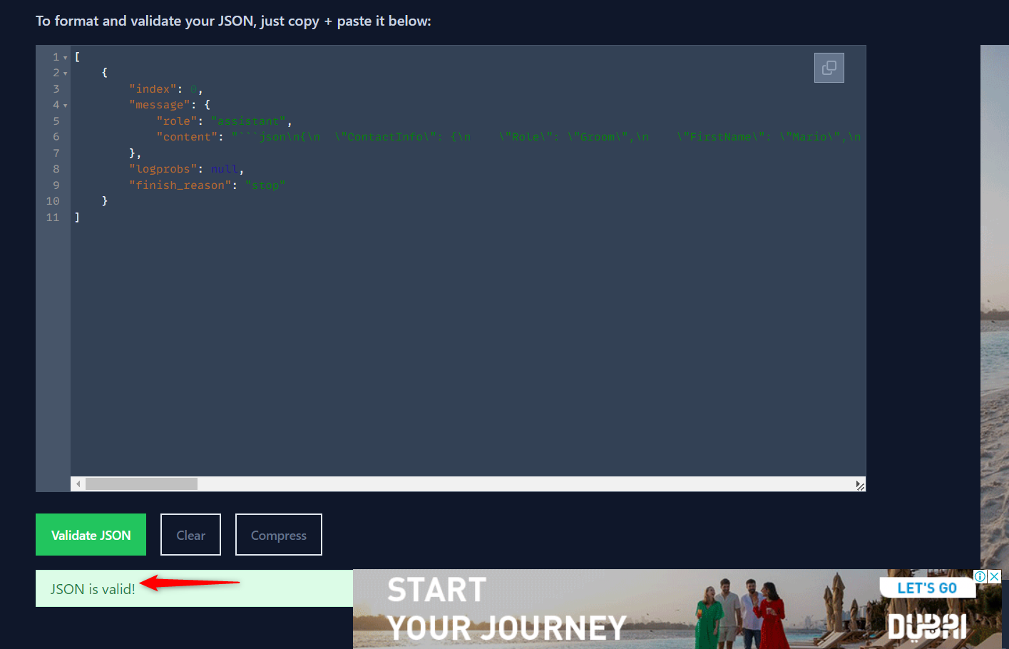Clear the JSON editor contents
This screenshot has width=1009, height=649.
click(190, 535)
